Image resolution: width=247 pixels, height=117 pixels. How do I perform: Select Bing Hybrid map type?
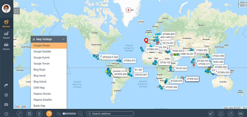point(49,82)
